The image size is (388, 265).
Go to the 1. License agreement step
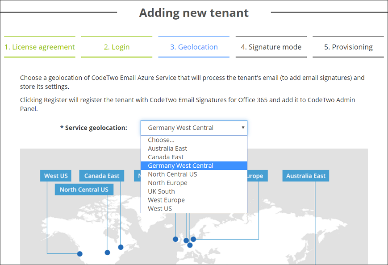[x=40, y=47]
